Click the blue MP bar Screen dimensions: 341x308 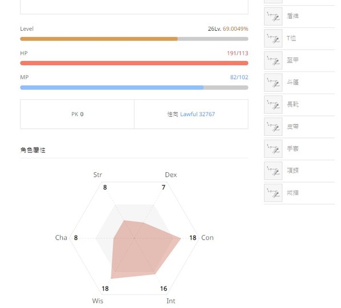pyautogui.click(x=134, y=87)
